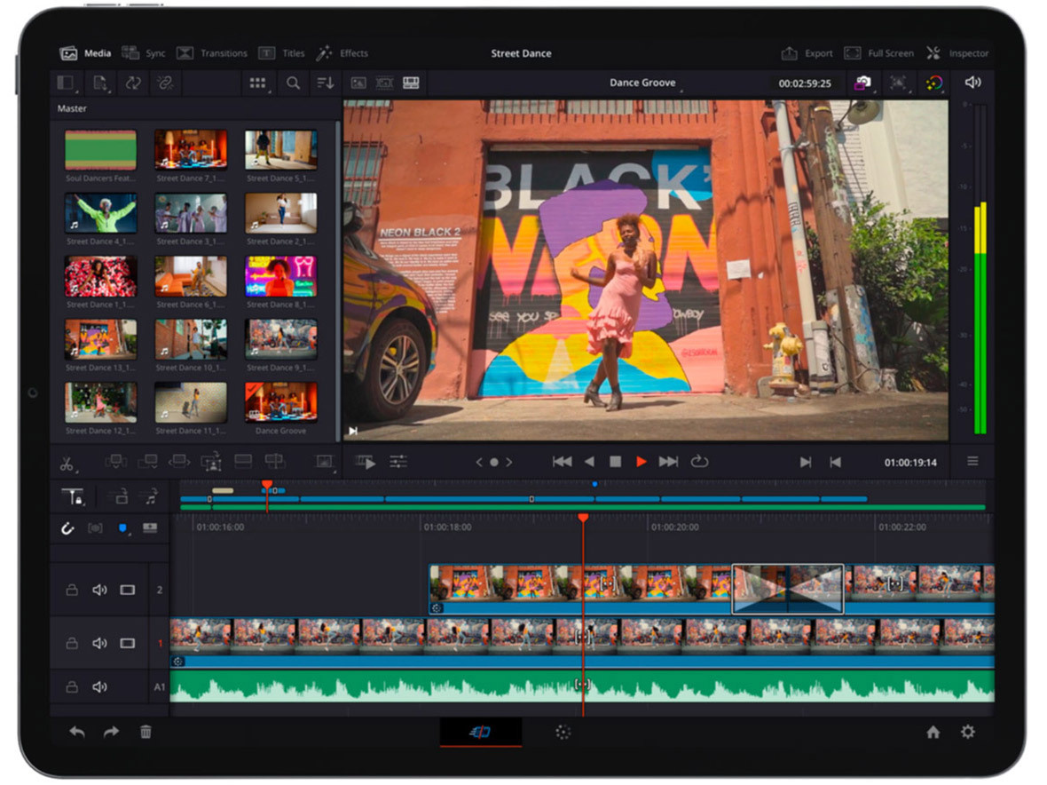Open search in the media pool
The image size is (1047, 785).
coord(293,83)
